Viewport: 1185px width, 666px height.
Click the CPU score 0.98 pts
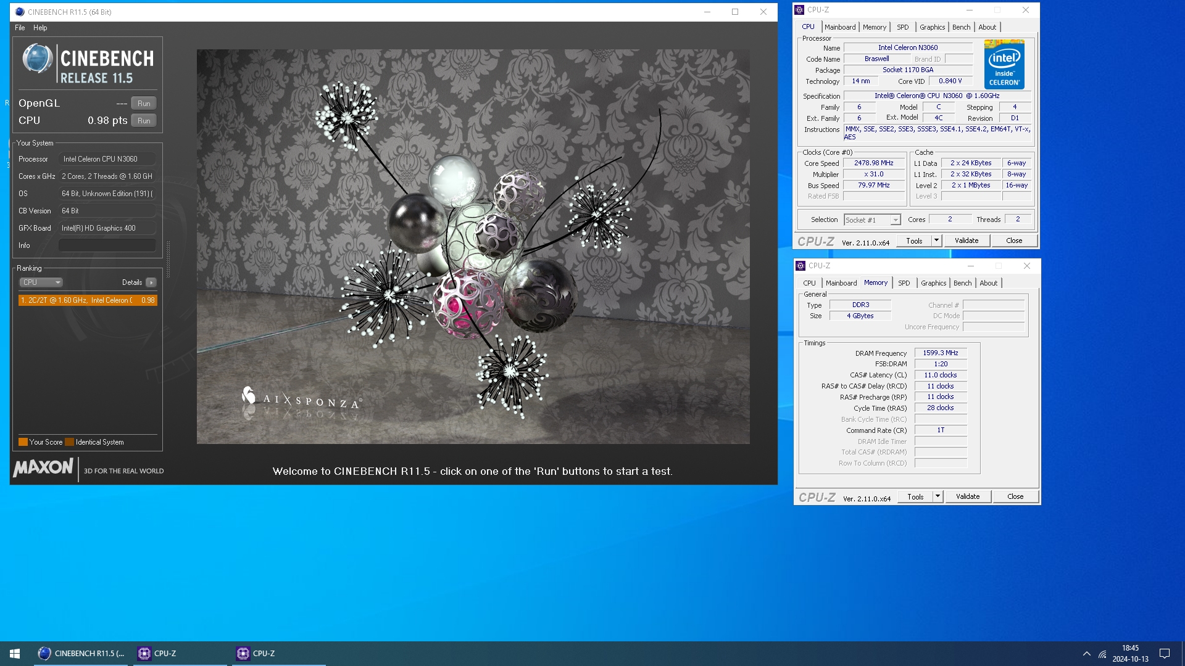coord(107,121)
